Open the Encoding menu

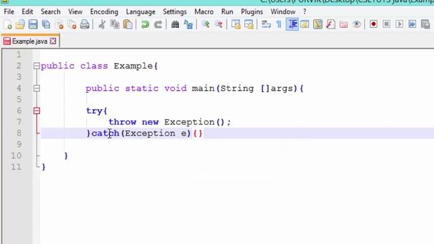(x=104, y=12)
